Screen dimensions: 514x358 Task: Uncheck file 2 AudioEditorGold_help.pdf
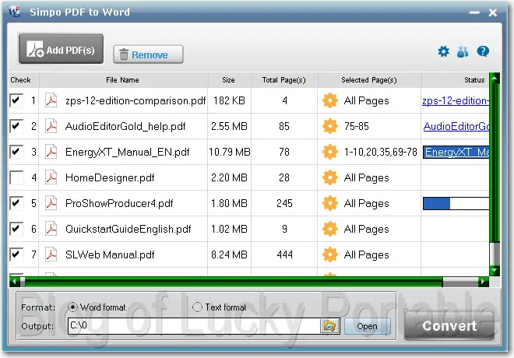pyautogui.click(x=16, y=126)
